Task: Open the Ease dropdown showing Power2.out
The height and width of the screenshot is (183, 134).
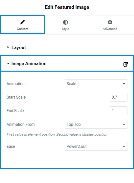Action: (96, 146)
